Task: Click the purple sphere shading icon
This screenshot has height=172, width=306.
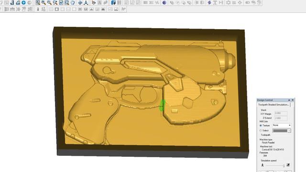Action: pyautogui.click(x=164, y=3)
